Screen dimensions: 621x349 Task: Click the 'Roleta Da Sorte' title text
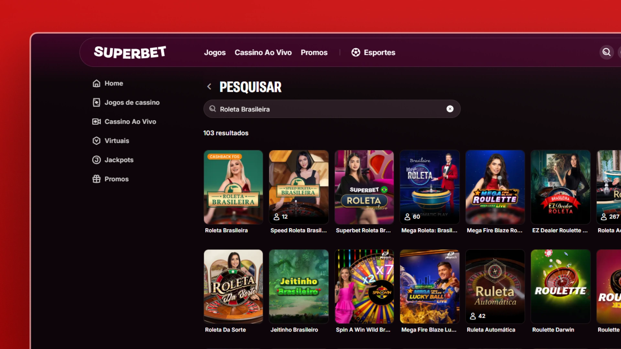225,330
